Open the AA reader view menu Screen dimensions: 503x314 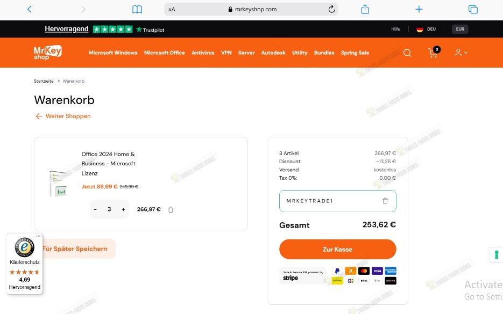[172, 10]
